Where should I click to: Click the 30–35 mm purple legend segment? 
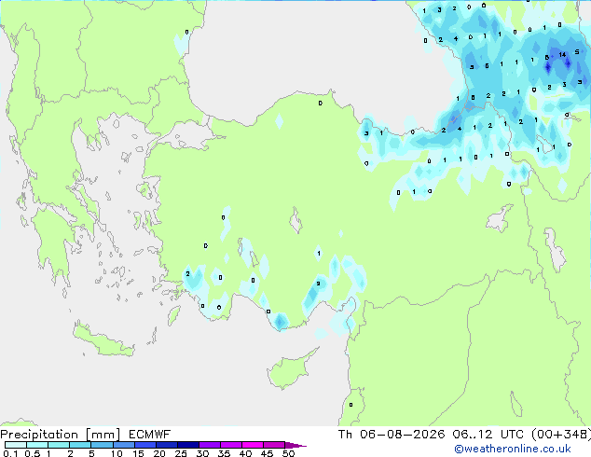[x=209, y=445]
